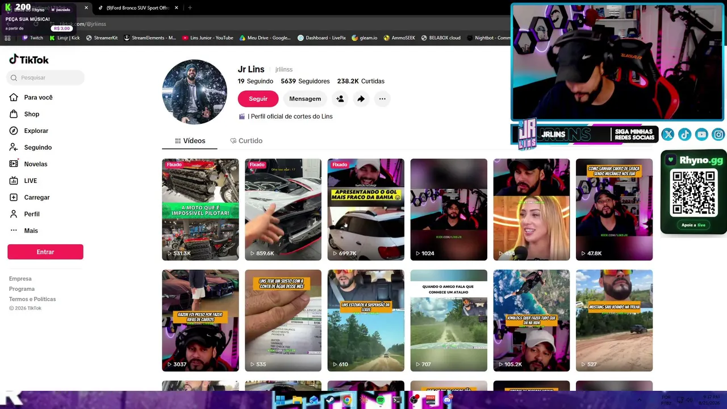Click the add-friend icon on Jr Lins profile

(x=340, y=99)
